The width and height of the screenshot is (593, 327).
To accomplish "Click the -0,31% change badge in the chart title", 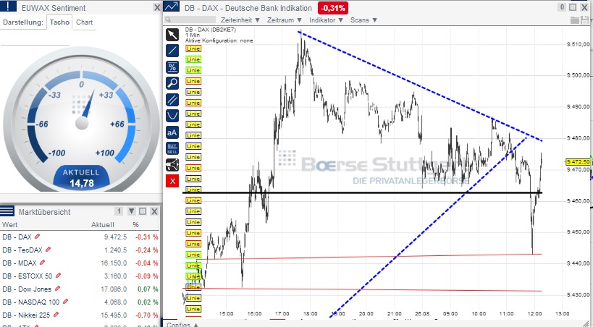I will pos(333,7).
